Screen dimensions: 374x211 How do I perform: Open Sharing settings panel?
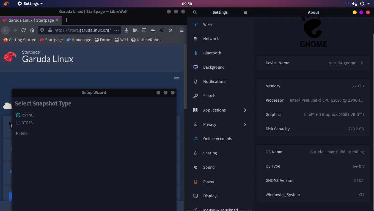pos(221,153)
